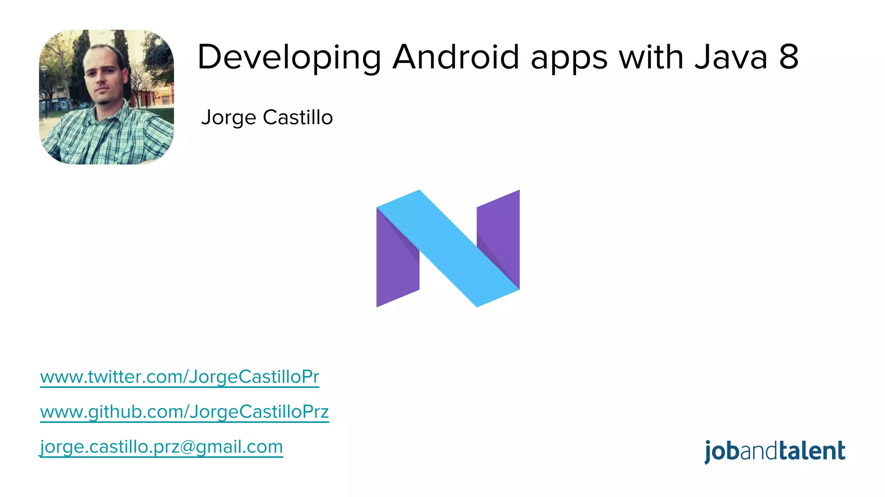This screenshot has height=497, width=885.
Task: Select the word 'with' in the title
Action: tap(652, 57)
